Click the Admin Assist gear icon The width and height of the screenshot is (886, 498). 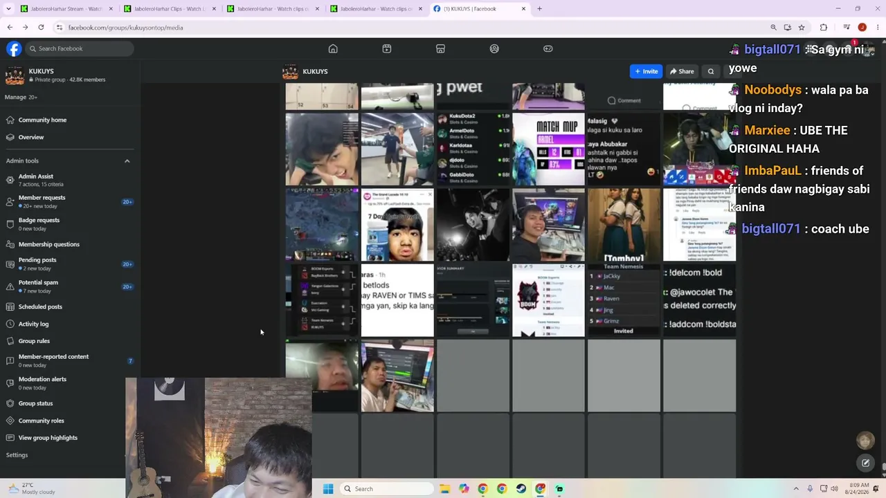[x=10, y=180]
